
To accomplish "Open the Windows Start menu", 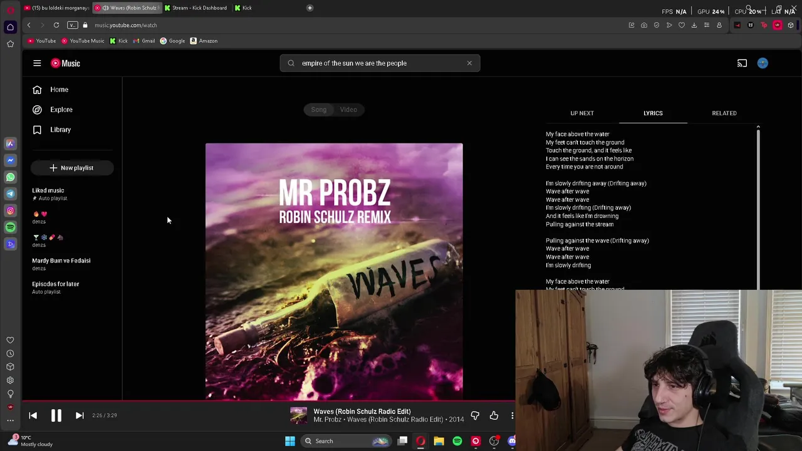I will 290,441.
